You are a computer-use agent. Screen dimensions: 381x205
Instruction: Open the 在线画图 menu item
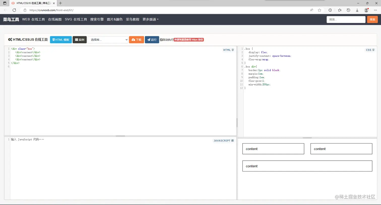(55, 19)
